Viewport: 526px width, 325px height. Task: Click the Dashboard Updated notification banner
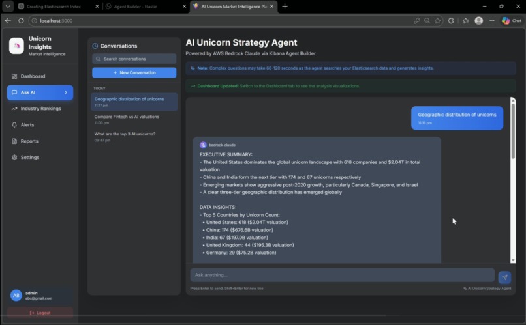[x=350, y=86]
